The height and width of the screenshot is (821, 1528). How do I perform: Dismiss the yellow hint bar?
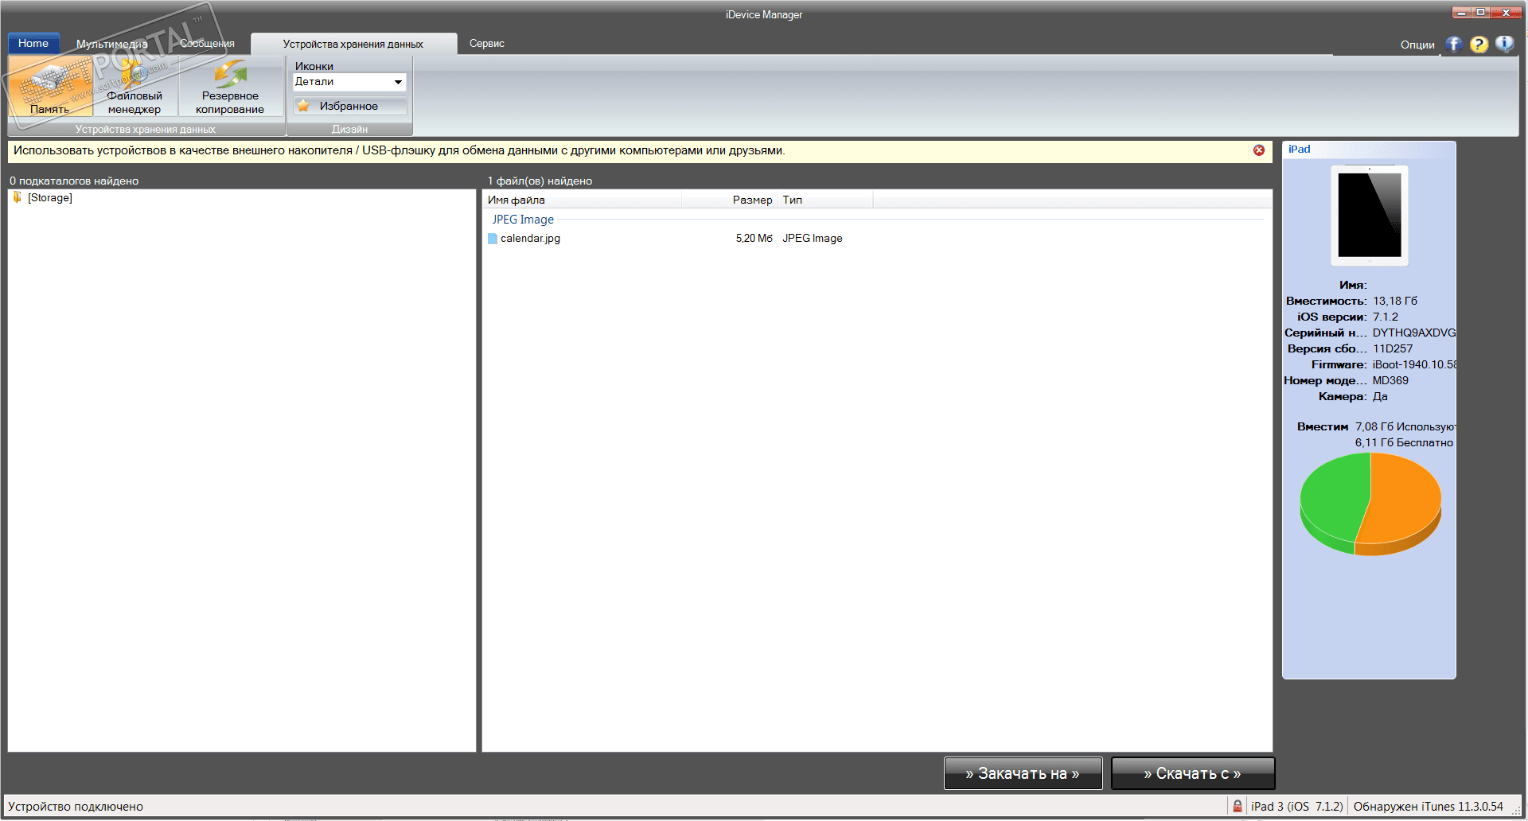tap(1259, 150)
